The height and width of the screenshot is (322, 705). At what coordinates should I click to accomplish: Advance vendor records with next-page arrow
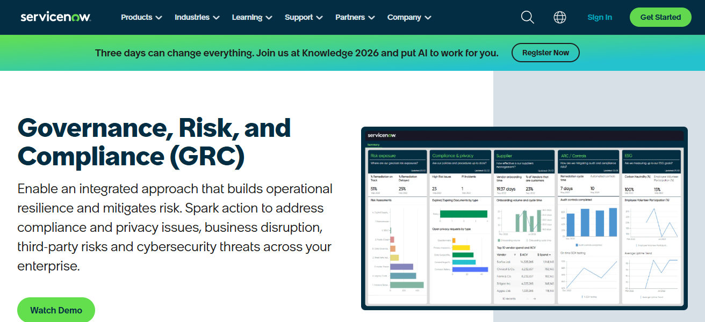pyautogui.click(x=534, y=299)
